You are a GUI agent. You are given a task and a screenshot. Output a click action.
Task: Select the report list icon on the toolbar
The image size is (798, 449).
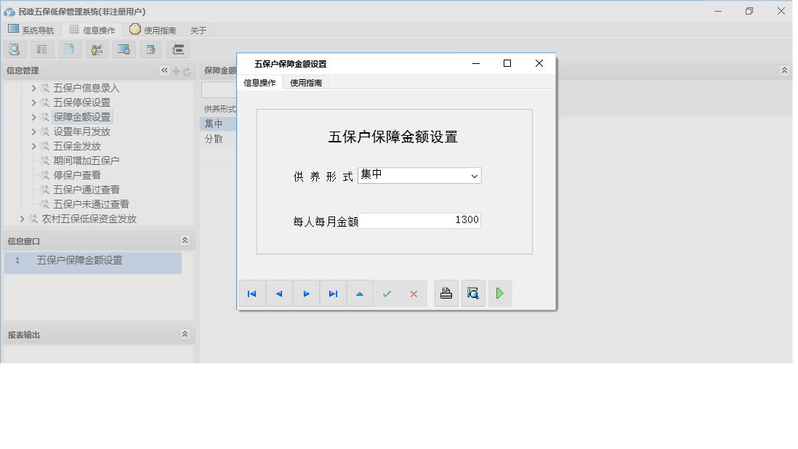click(x=41, y=49)
